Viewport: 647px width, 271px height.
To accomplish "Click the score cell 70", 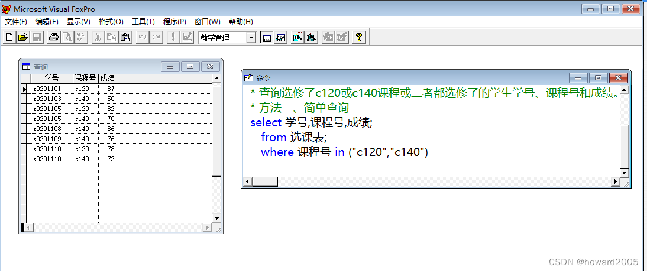I will [108, 119].
